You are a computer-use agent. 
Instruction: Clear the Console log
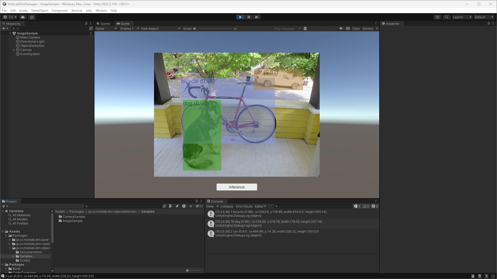coord(210,206)
